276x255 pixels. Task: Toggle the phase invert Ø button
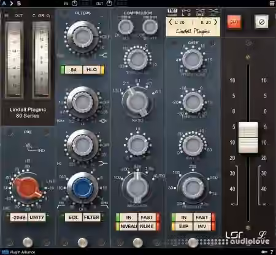point(261,22)
